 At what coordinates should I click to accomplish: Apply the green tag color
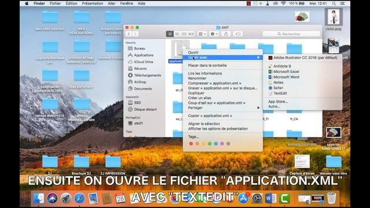tap(209, 144)
